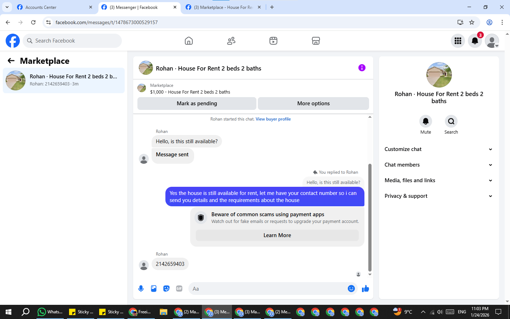Reload the page in browser
510x319 pixels.
pos(33,22)
